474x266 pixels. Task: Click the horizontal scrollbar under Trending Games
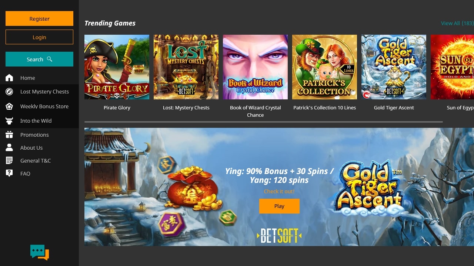pos(263,122)
